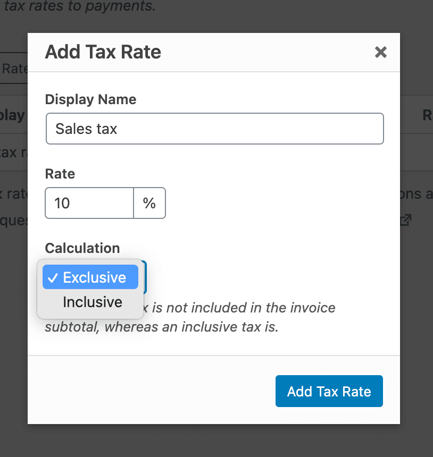Click the checkmark next to Exclusive
The height and width of the screenshot is (457, 433).
pos(52,278)
